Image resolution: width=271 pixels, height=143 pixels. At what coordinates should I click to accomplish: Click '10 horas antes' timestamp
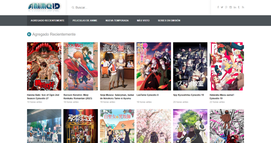(34, 102)
